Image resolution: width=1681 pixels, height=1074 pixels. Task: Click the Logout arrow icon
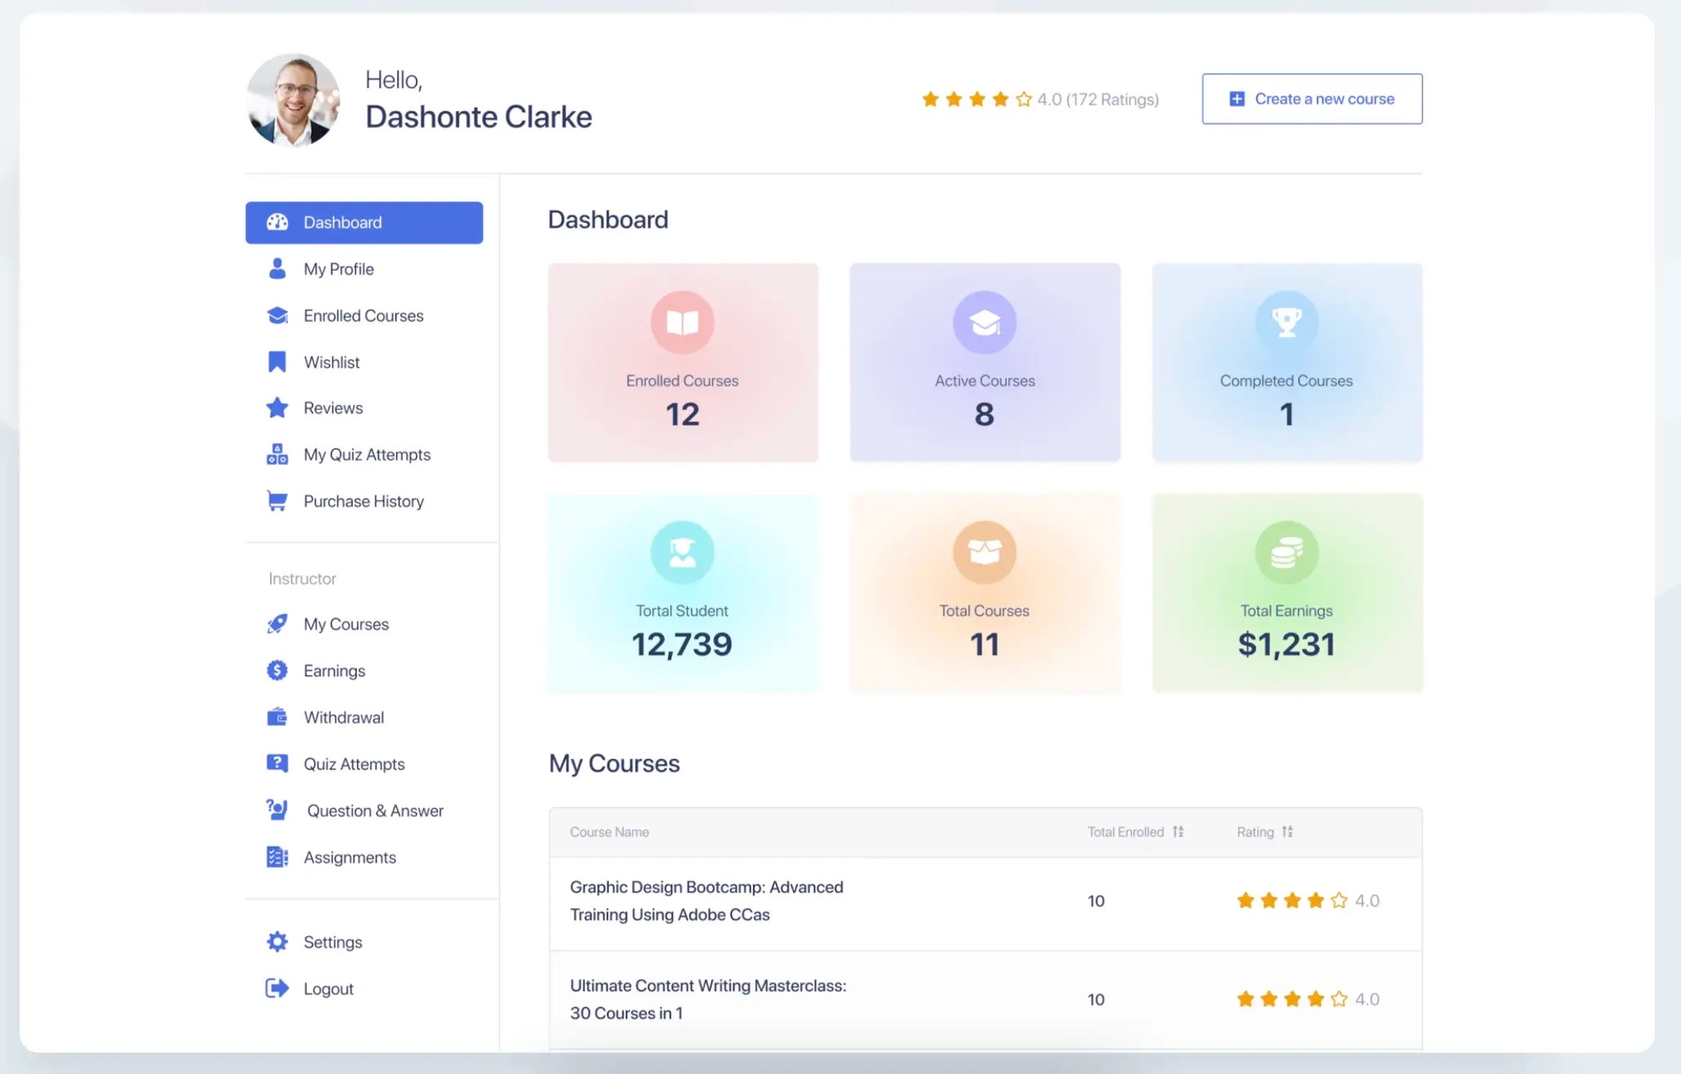pyautogui.click(x=277, y=988)
